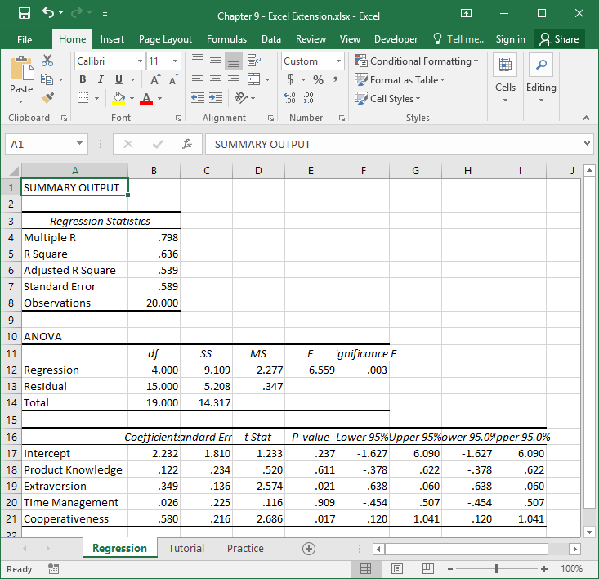Toggle Wrap Text in the Alignment group

[x=253, y=61]
